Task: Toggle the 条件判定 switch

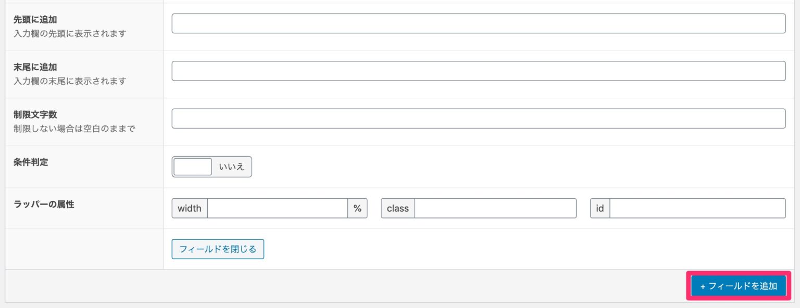Action: [211, 167]
